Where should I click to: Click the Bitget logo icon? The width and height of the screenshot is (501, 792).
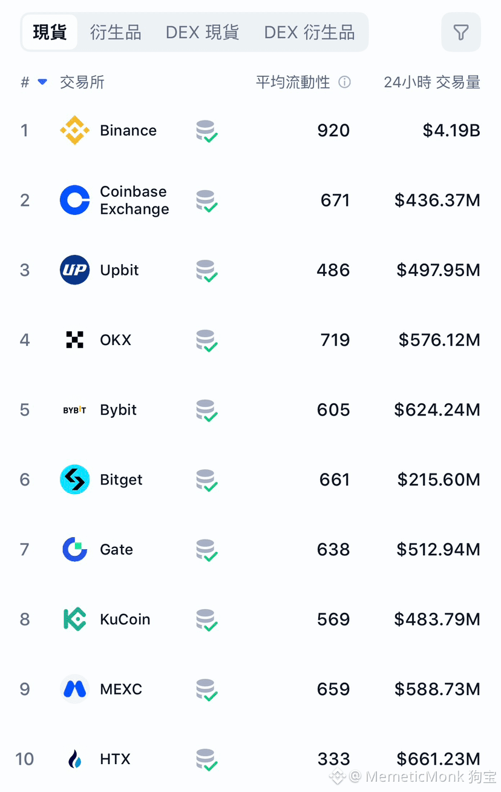[x=75, y=480]
